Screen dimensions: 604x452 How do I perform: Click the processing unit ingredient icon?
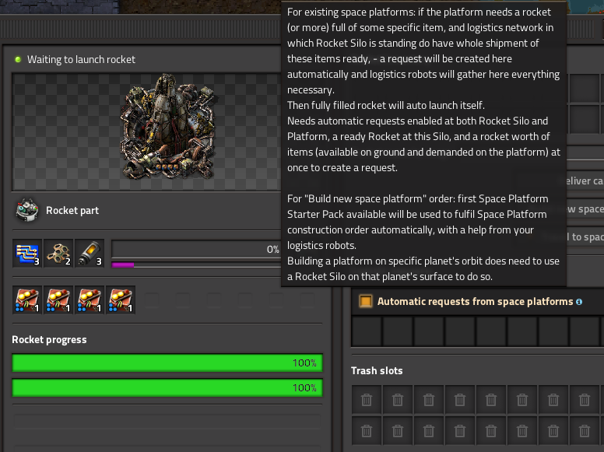tap(27, 254)
